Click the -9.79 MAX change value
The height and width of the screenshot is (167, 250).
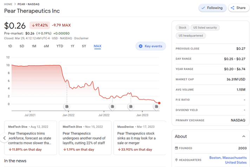[x=61, y=25]
